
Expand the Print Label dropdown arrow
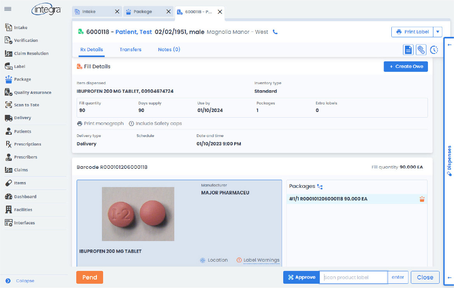[438, 32]
